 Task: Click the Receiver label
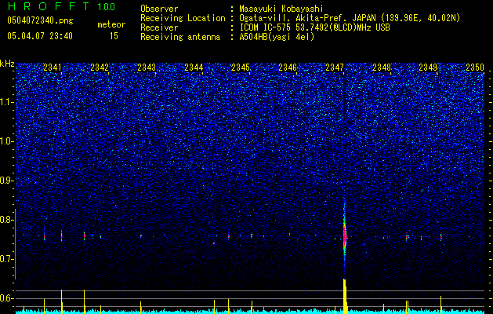(x=159, y=27)
